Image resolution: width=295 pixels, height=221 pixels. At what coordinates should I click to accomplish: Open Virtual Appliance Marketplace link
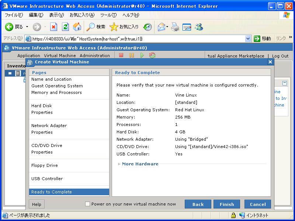[x=236, y=56]
